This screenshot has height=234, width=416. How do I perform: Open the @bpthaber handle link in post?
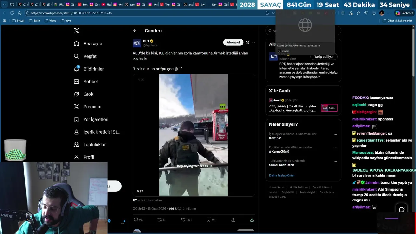pos(151,45)
